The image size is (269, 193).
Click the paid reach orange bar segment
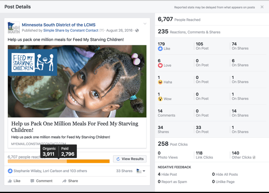(x=88, y=161)
